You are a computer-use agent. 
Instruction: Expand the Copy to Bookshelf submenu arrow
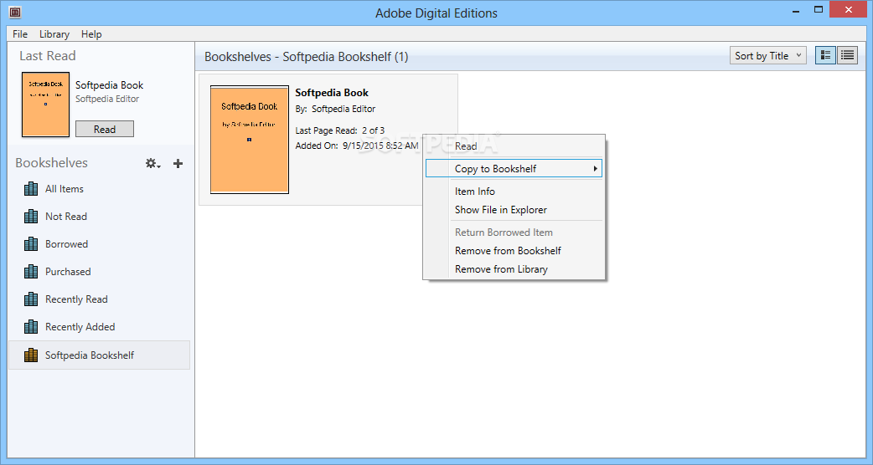point(595,168)
